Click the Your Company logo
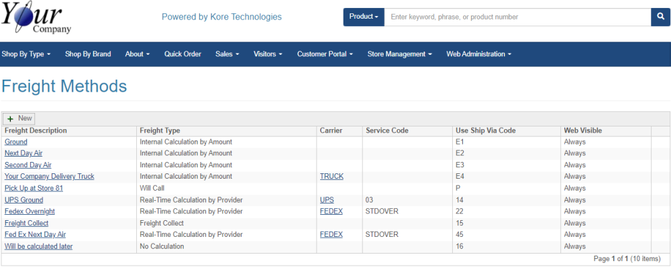 pyautogui.click(x=36, y=18)
